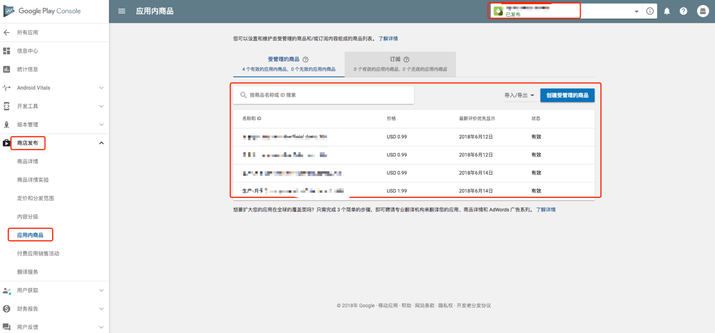Click 创建受管理的商品 button
The width and height of the screenshot is (715, 333).
(x=567, y=95)
